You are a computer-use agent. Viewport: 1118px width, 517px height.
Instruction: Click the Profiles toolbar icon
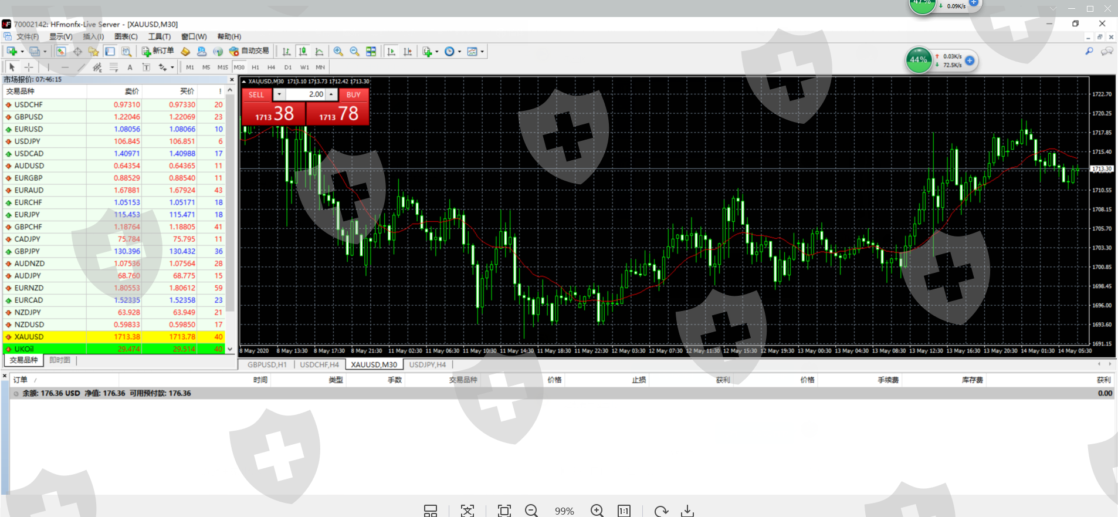35,52
